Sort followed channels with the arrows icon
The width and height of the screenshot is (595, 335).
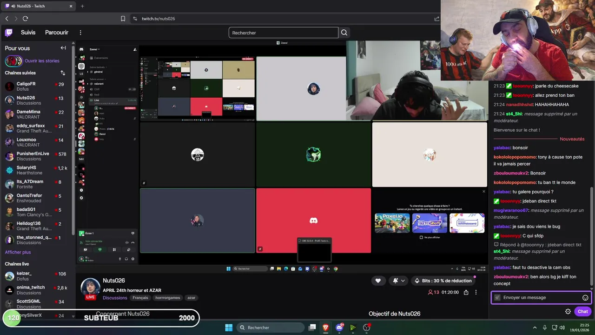point(63,73)
